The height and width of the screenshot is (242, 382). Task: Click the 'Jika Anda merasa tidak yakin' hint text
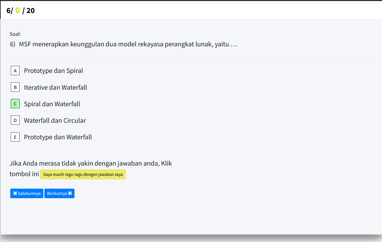click(x=91, y=168)
